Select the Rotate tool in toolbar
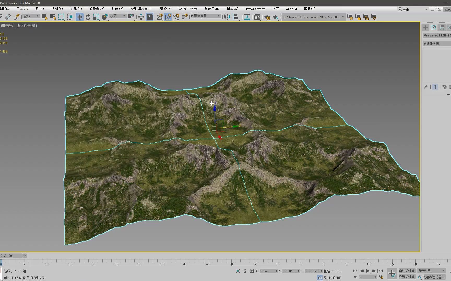 pyautogui.click(x=88, y=17)
